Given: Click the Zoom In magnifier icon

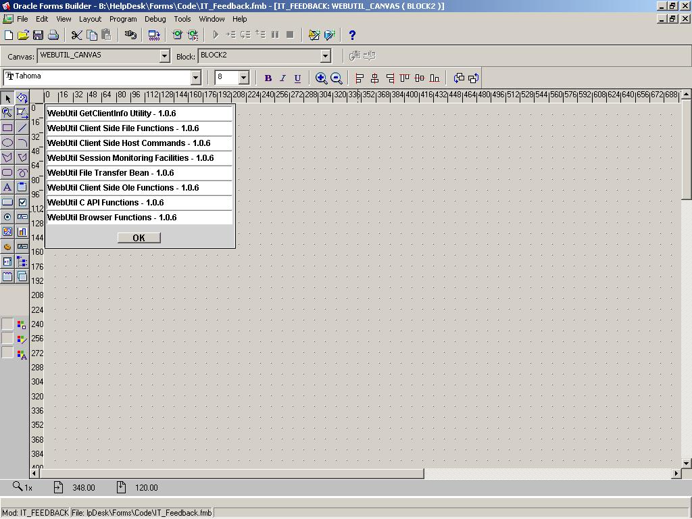Looking at the screenshot, I should click(x=322, y=78).
